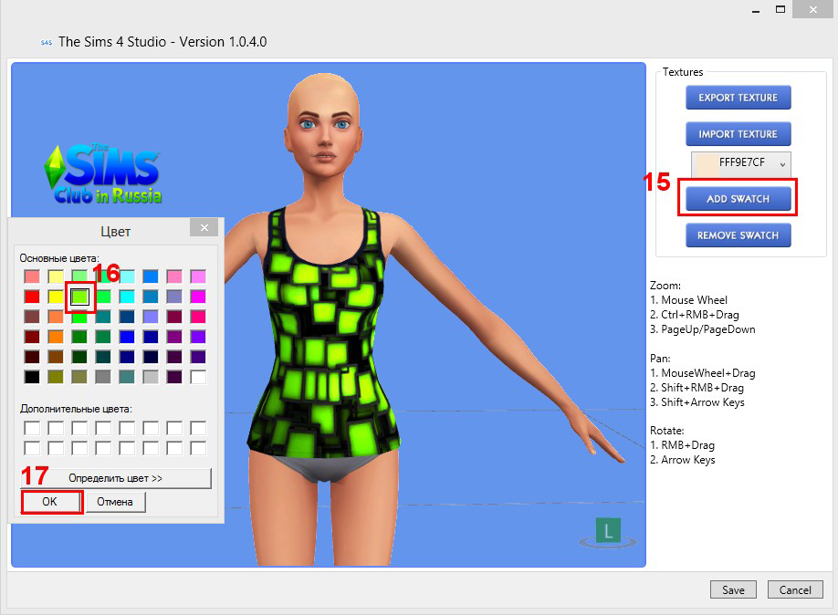
Task: Select the first empty custom color slot
Action: coord(32,427)
